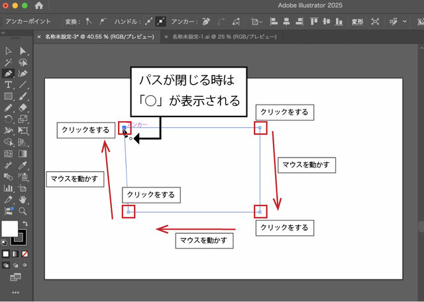
Task: Choose the Scale tool
Action: 23,119
